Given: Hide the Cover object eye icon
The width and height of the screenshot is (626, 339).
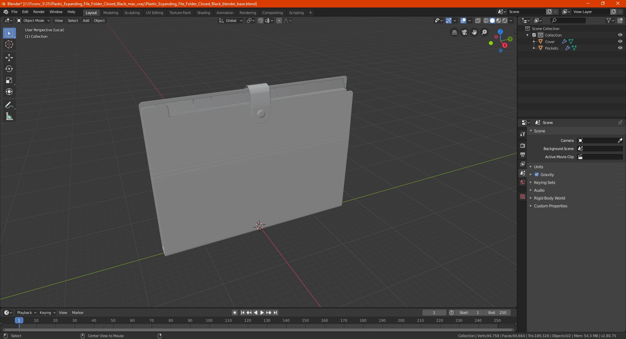Looking at the screenshot, I should (620, 41).
